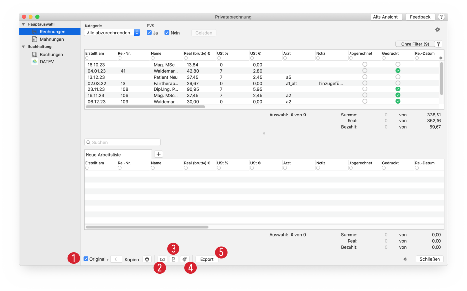Click the 90,95 Real amount cell

tap(193, 89)
